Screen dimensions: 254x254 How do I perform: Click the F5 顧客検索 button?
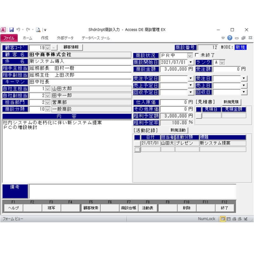click(91, 208)
